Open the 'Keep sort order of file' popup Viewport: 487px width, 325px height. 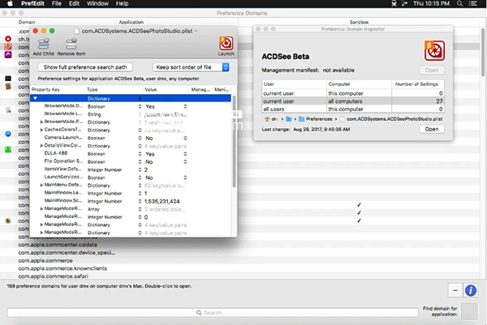point(191,67)
